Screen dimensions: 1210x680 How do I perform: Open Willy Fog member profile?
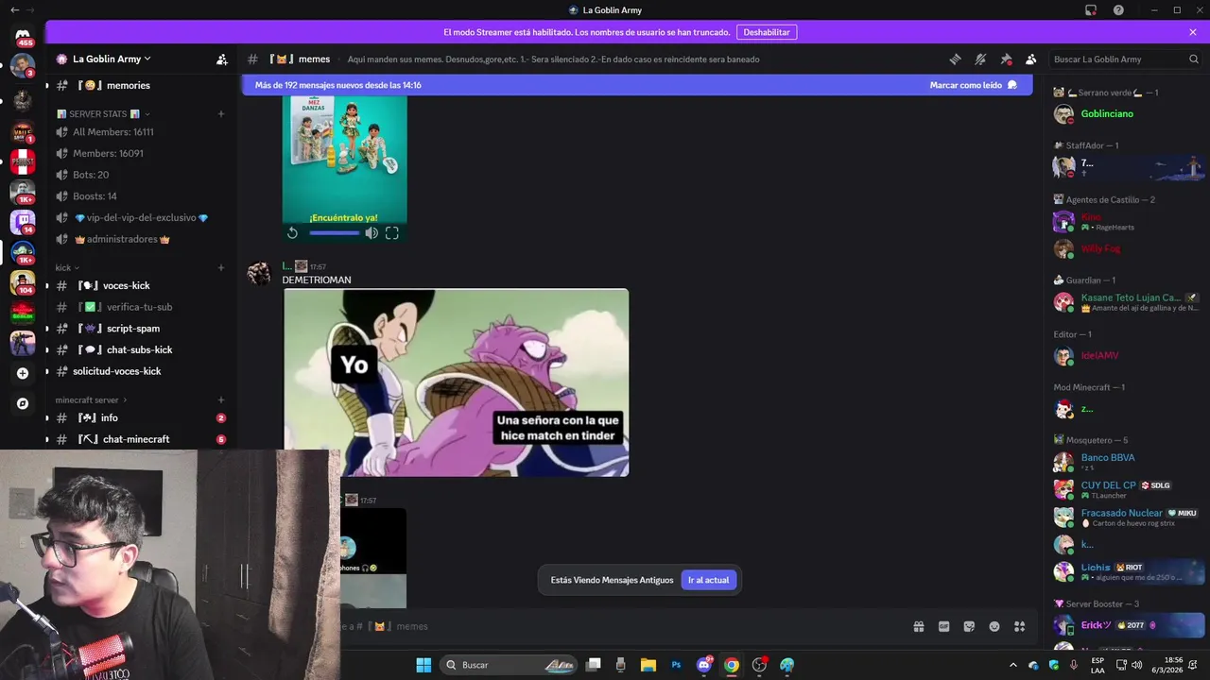1128,248
